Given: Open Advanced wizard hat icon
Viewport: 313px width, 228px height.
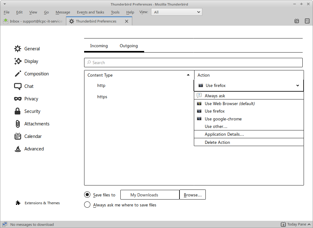Looking at the screenshot, I should (x=18, y=149).
